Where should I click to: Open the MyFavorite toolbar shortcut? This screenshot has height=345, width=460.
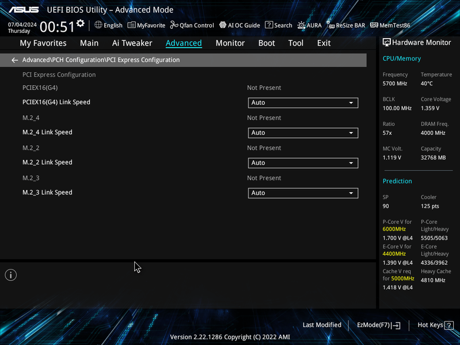coord(146,25)
